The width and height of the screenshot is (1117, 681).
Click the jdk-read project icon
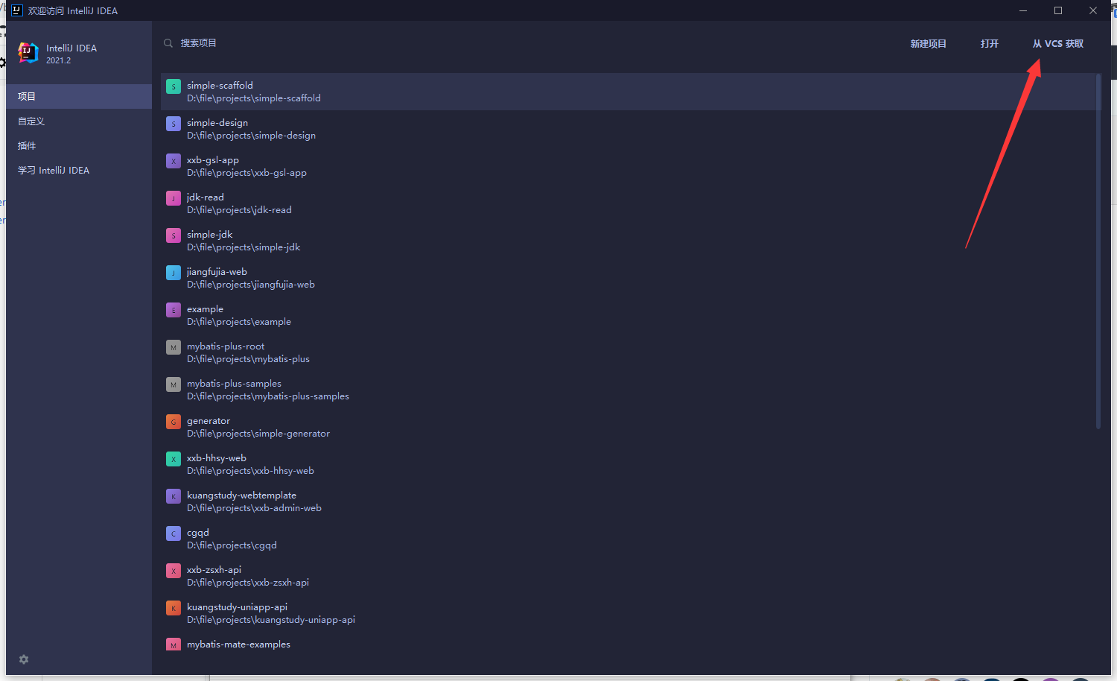[x=174, y=198]
